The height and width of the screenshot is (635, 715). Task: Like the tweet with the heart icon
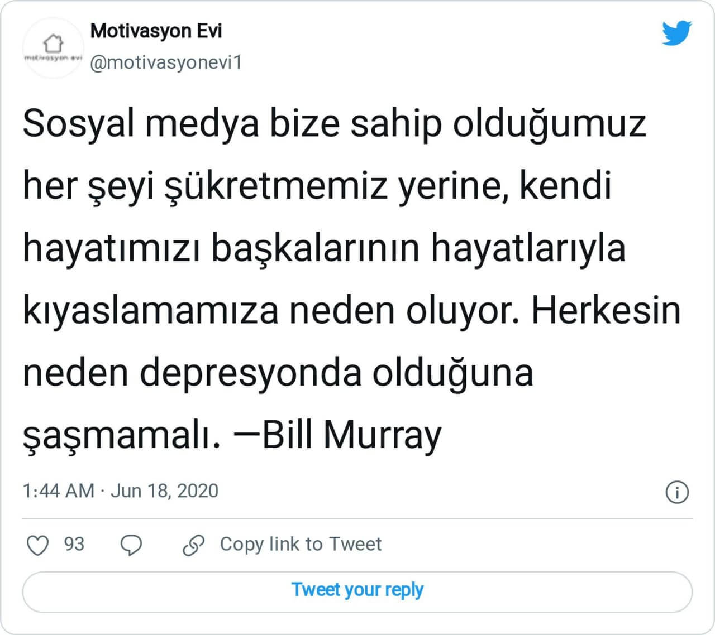pos(38,545)
